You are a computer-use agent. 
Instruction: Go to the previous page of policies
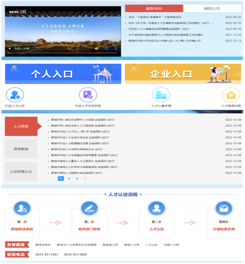pyautogui.click(x=52, y=178)
